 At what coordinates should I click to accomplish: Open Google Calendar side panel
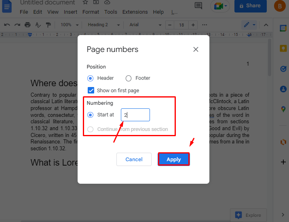[x=283, y=28]
